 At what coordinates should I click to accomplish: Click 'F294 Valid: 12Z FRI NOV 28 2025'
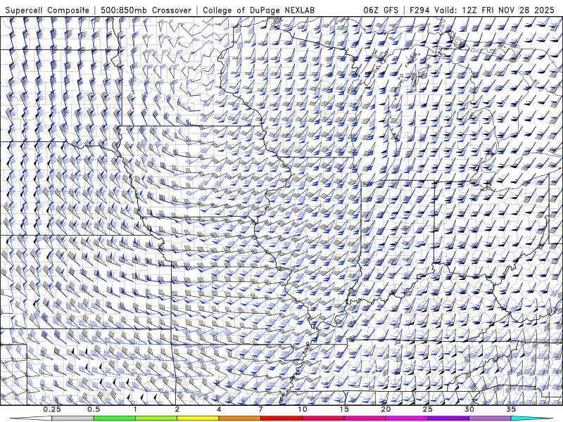[482, 11]
